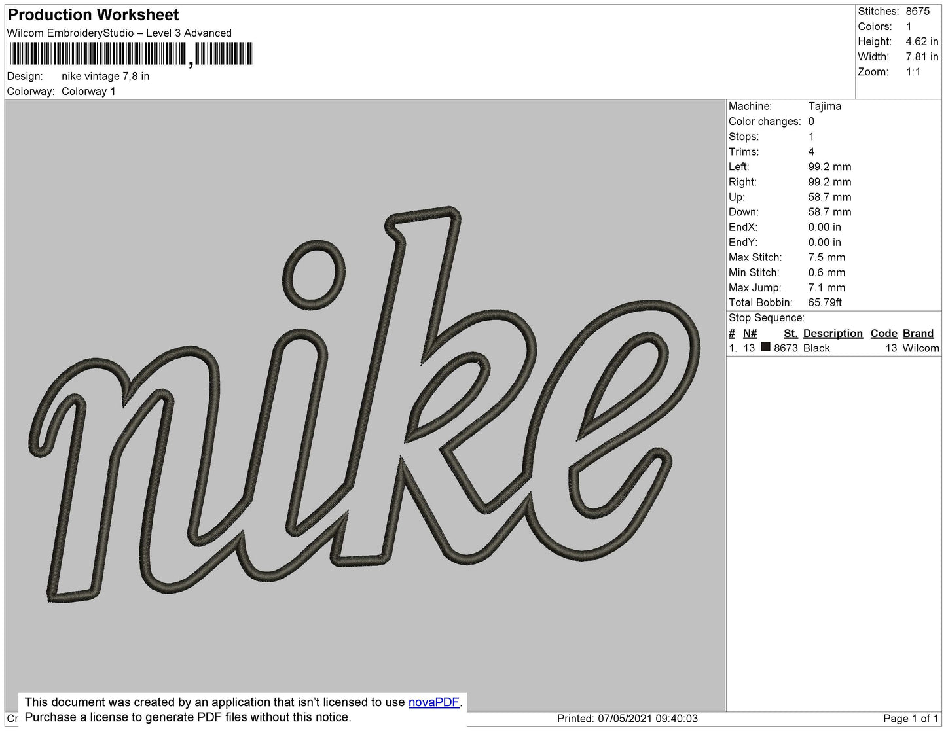Screen dimensions: 946x731
Task: Select the Max Stitch value '7.5 mm'
Action: click(x=827, y=257)
